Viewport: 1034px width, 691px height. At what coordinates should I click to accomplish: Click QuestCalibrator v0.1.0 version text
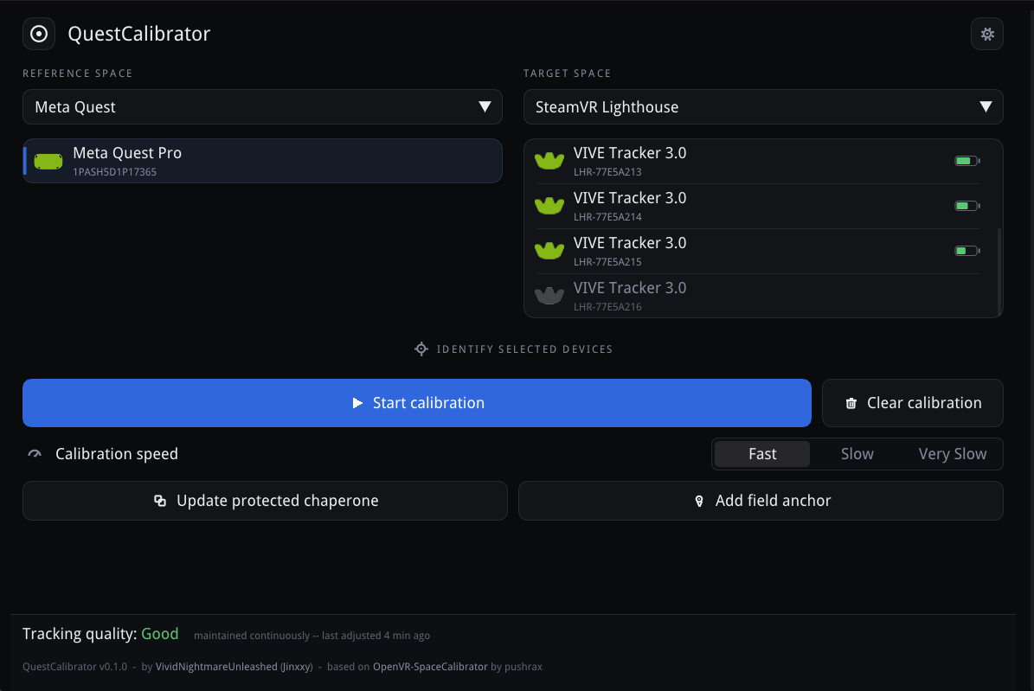75,667
